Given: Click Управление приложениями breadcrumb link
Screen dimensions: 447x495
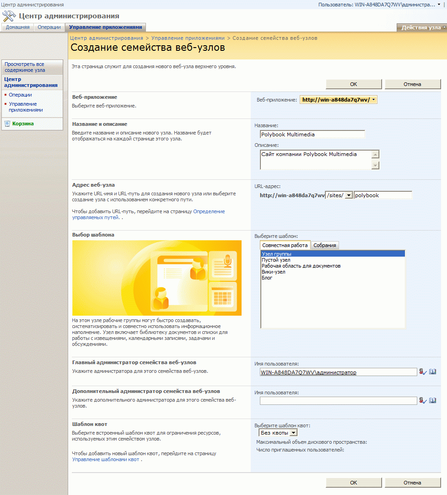Looking at the screenshot, I should pyautogui.click(x=188, y=38).
